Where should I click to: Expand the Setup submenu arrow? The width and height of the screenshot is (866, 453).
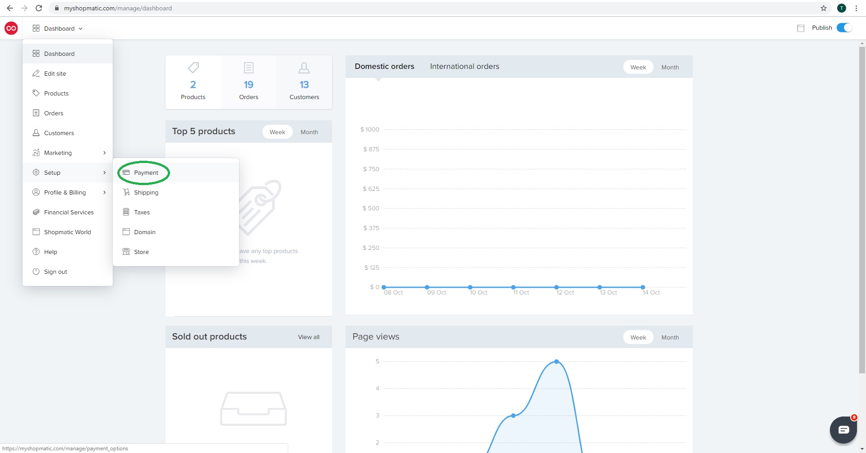(x=105, y=172)
